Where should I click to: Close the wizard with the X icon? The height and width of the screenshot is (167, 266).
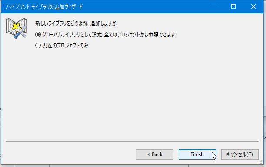(253, 7)
